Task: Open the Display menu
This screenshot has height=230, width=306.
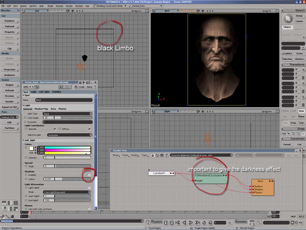Action: (x=23, y=6)
